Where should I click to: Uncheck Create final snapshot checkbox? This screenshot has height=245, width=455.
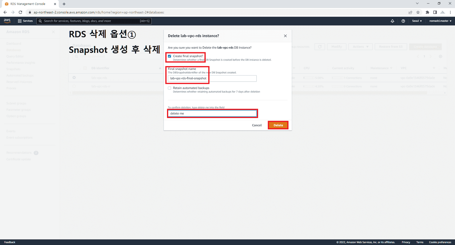[170, 56]
